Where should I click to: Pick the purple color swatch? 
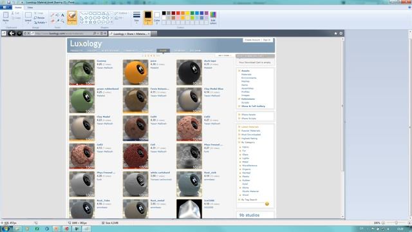(x=206, y=13)
